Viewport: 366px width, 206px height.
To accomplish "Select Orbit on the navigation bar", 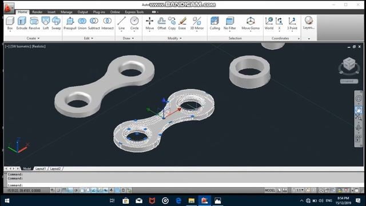I will point(359,128).
